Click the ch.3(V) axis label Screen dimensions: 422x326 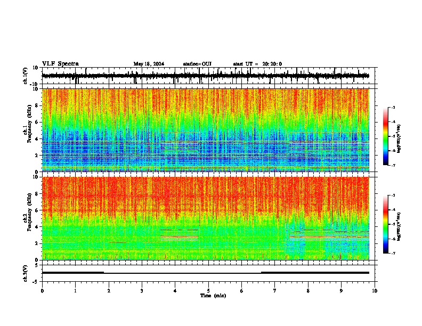[26, 273]
